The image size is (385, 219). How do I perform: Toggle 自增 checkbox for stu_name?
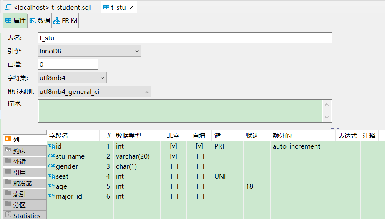point(200,156)
